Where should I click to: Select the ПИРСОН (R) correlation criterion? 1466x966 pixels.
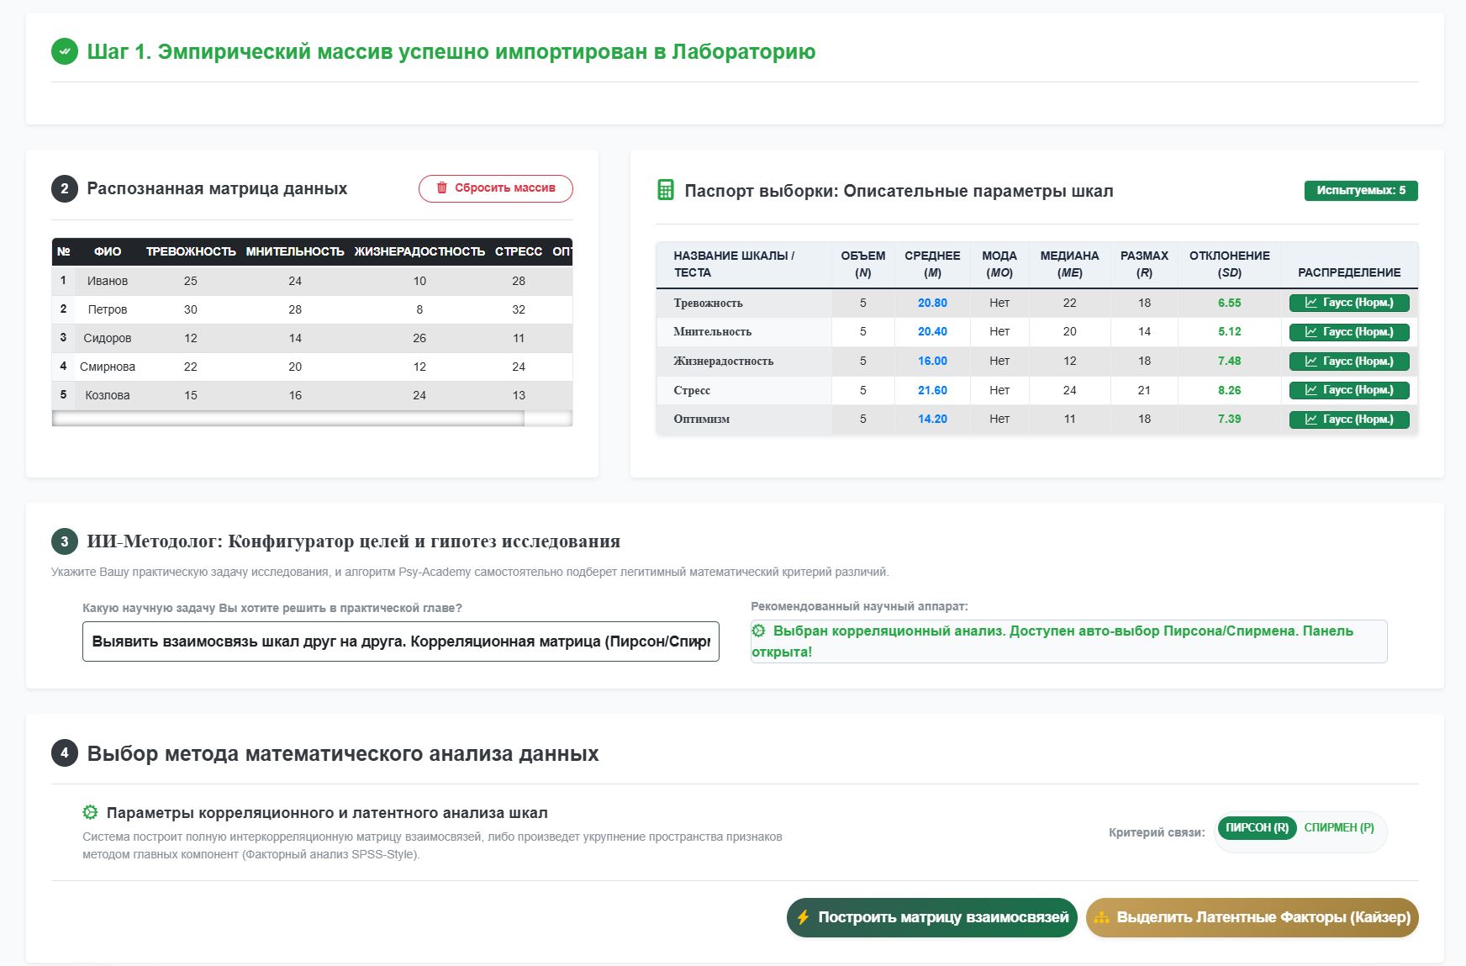pos(1257,828)
